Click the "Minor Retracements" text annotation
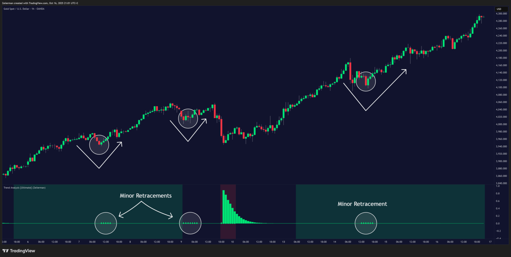This screenshot has height=257, width=511. click(146, 196)
